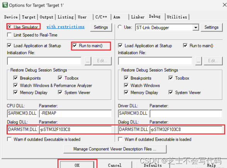The image size is (227, 168).
Task: Click Manage Component Viewer Description Files
Action: point(115,149)
